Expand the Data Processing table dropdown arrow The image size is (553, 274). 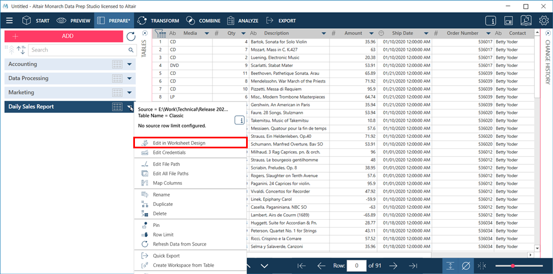pyautogui.click(x=129, y=79)
